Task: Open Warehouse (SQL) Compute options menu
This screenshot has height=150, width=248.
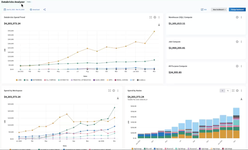Action: point(241,17)
